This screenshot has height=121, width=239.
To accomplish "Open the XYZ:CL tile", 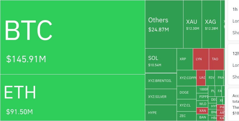I will [186, 105].
